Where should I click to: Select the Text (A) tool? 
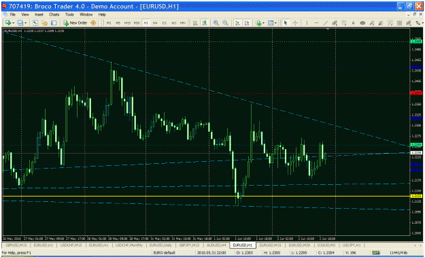pos(353,23)
